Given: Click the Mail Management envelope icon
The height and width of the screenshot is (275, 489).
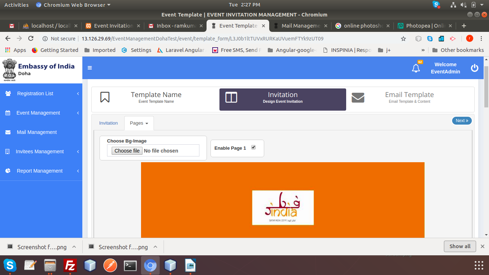Looking at the screenshot, I should (x=8, y=132).
